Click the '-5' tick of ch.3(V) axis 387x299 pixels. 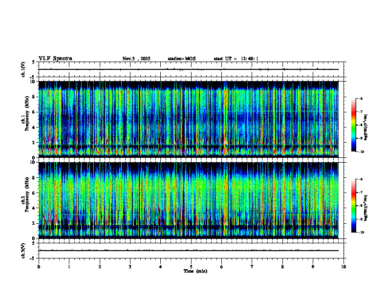[33, 258]
